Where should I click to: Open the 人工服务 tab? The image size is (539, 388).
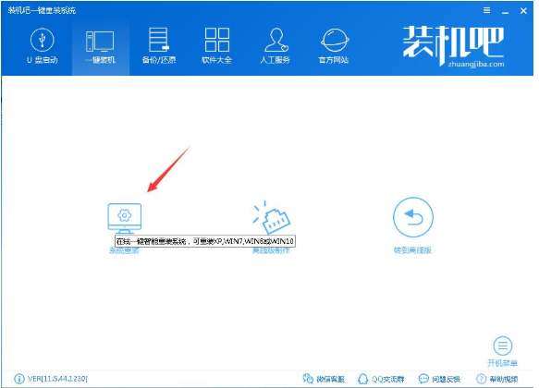coord(276,46)
